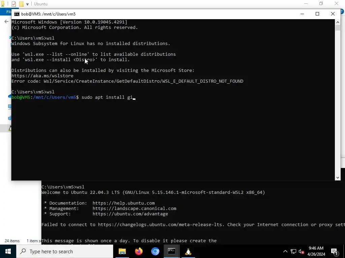Go back using Explorer's back arrow

coord(6,21)
